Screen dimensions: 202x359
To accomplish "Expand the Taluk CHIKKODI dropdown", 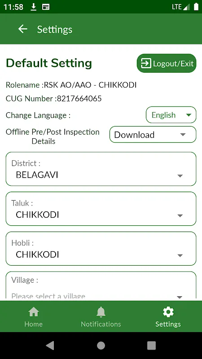I will (101, 209).
